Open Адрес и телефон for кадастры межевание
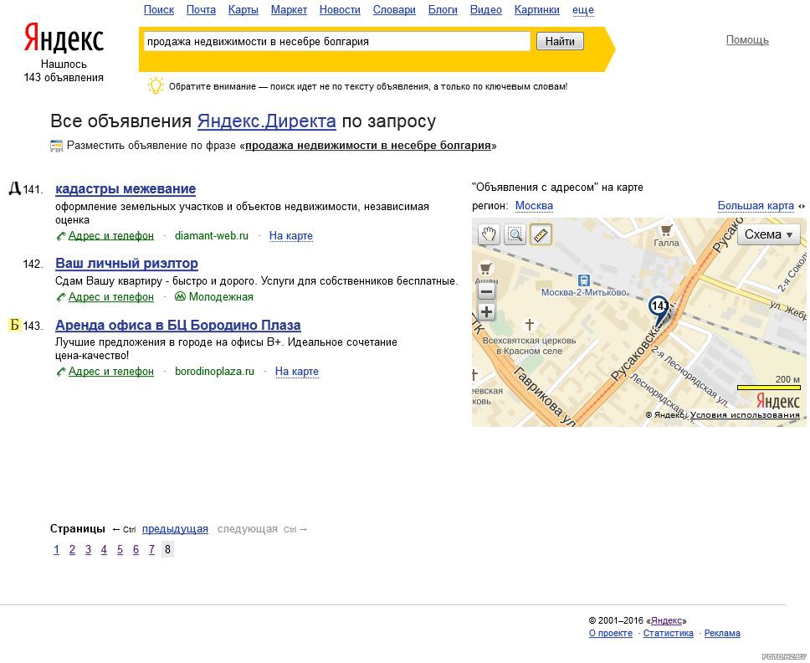The image size is (810, 663). point(111,235)
